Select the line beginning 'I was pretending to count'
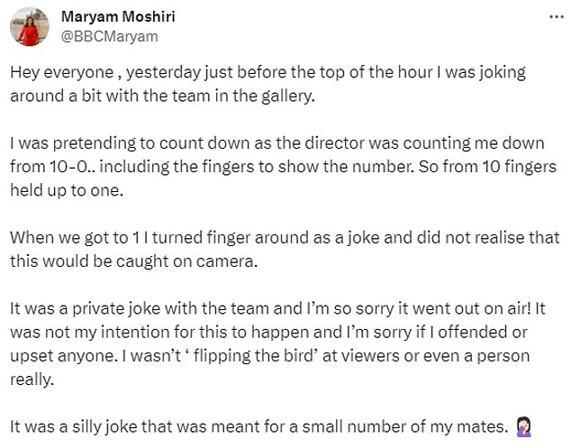The image size is (571, 448). tap(277, 143)
